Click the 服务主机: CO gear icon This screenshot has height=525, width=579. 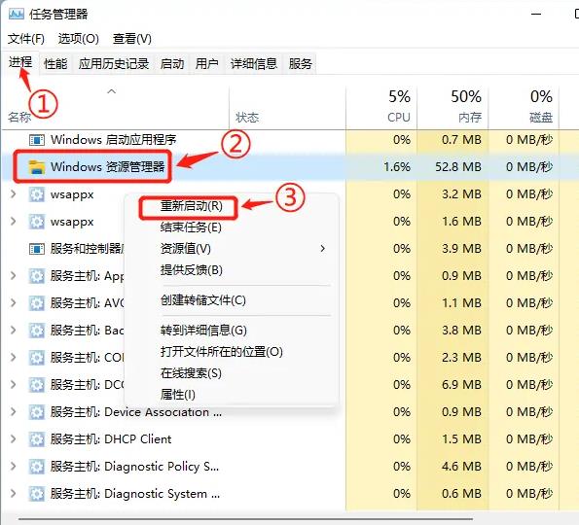click(x=37, y=358)
